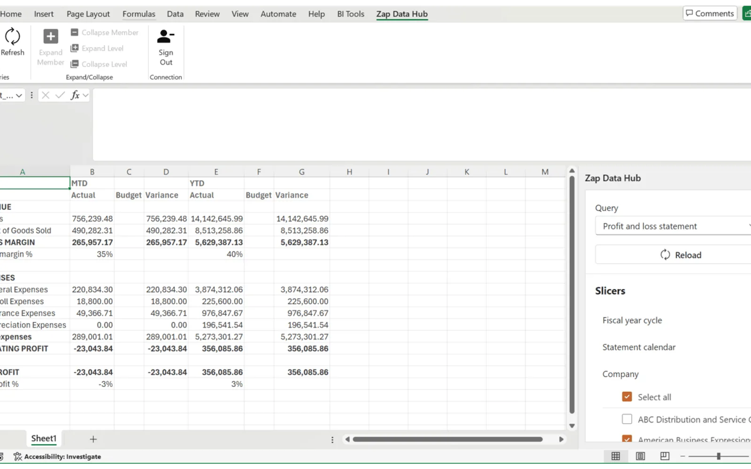Confirm formula entry with checkmark icon
The width and height of the screenshot is (751, 469).
pos(60,95)
